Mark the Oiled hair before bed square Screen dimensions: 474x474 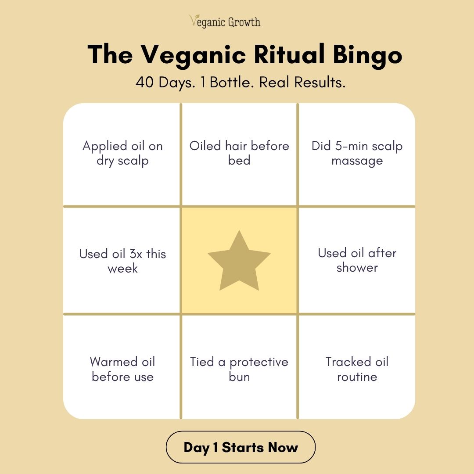239,154
